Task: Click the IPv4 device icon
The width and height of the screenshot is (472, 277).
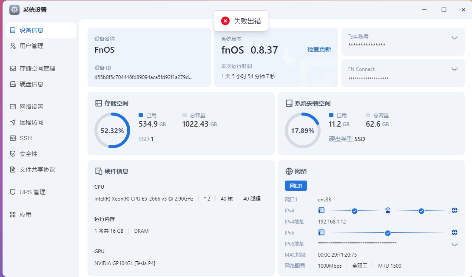Action: tap(321, 210)
